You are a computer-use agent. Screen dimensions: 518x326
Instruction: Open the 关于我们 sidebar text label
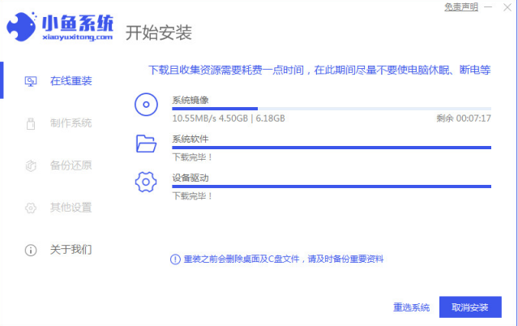[71, 250]
